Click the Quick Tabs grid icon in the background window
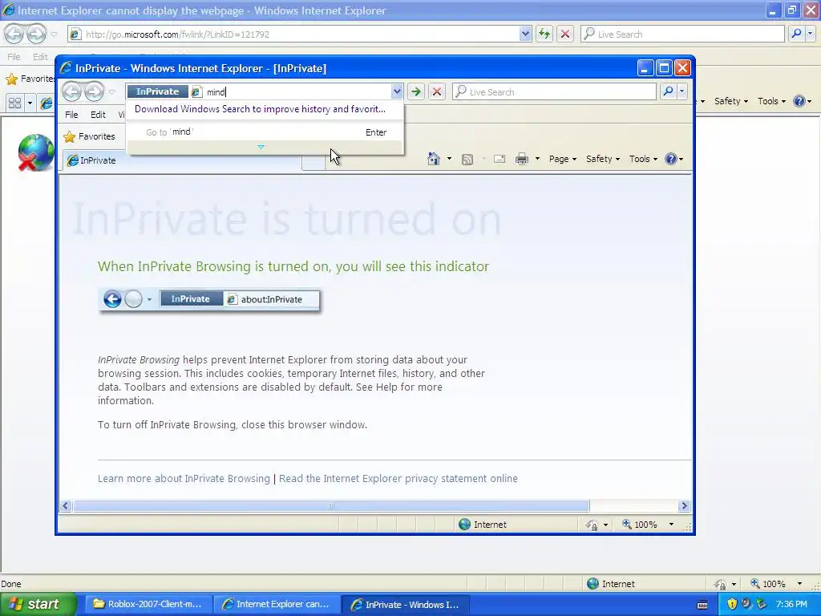Image resolution: width=821 pixels, height=616 pixels. (14, 103)
